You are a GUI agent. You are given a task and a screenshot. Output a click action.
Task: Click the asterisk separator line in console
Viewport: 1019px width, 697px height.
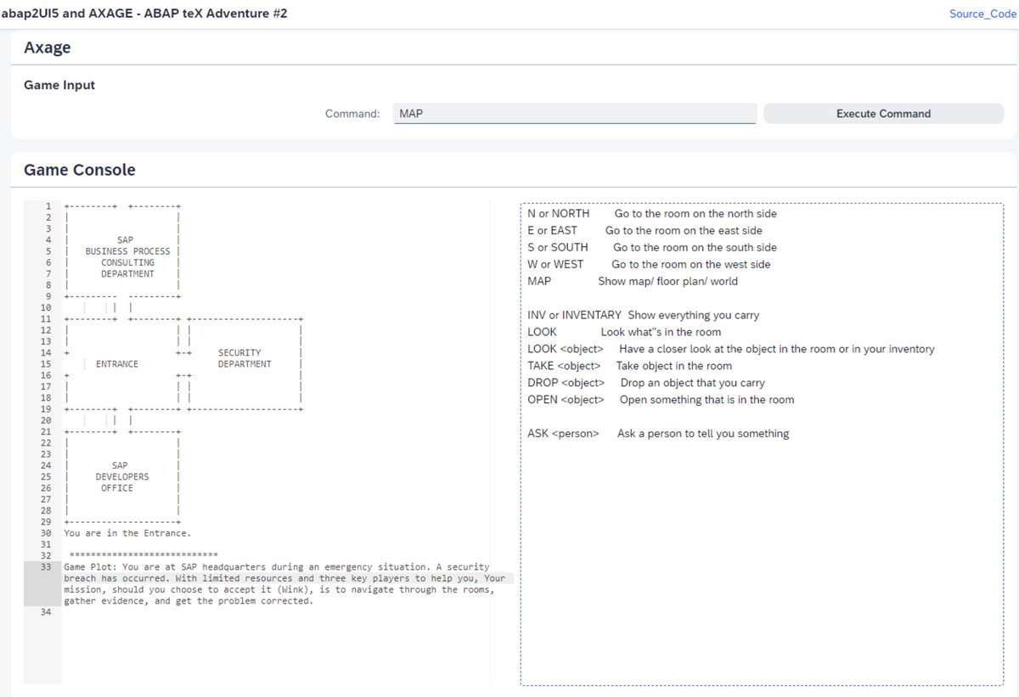[144, 556]
